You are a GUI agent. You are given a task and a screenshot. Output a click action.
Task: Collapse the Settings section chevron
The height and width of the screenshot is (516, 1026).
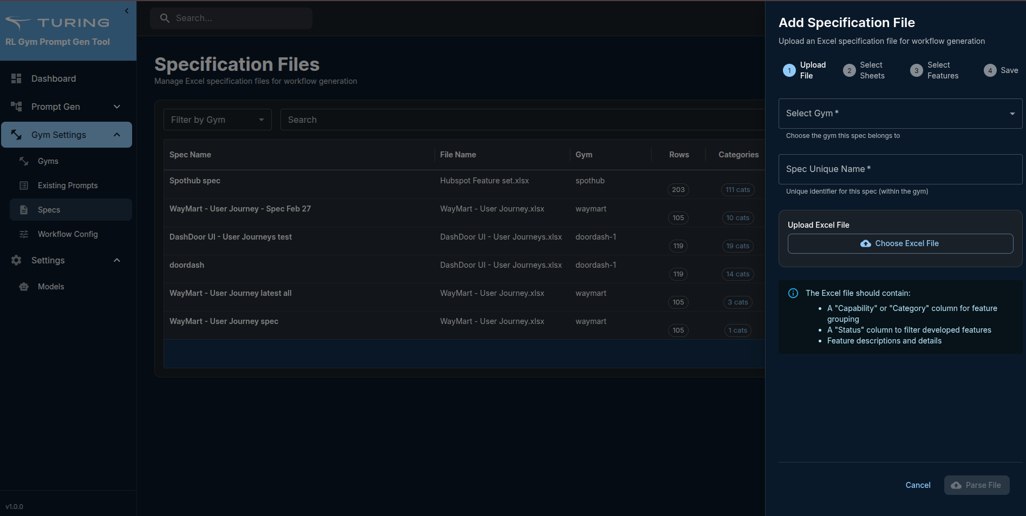pyautogui.click(x=117, y=260)
